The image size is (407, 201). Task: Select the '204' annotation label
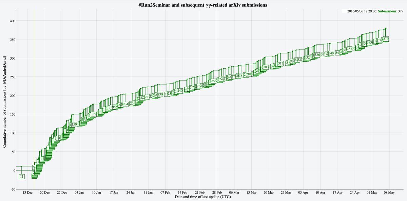coord(125,104)
